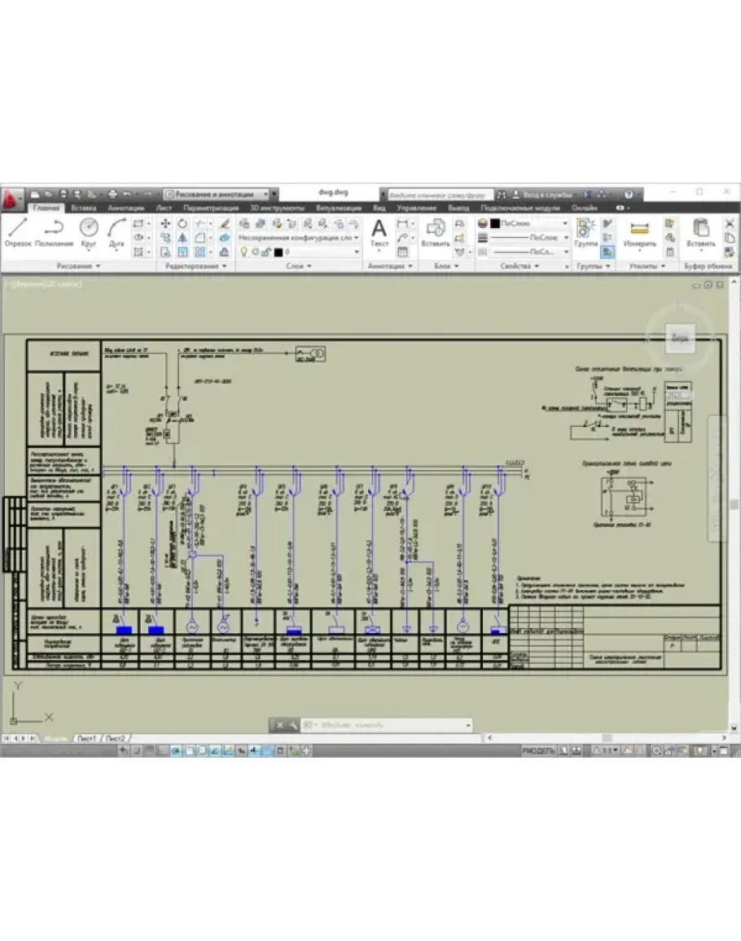Select the Полилиния (Polyline) tool
The image size is (741, 941).
(x=54, y=231)
